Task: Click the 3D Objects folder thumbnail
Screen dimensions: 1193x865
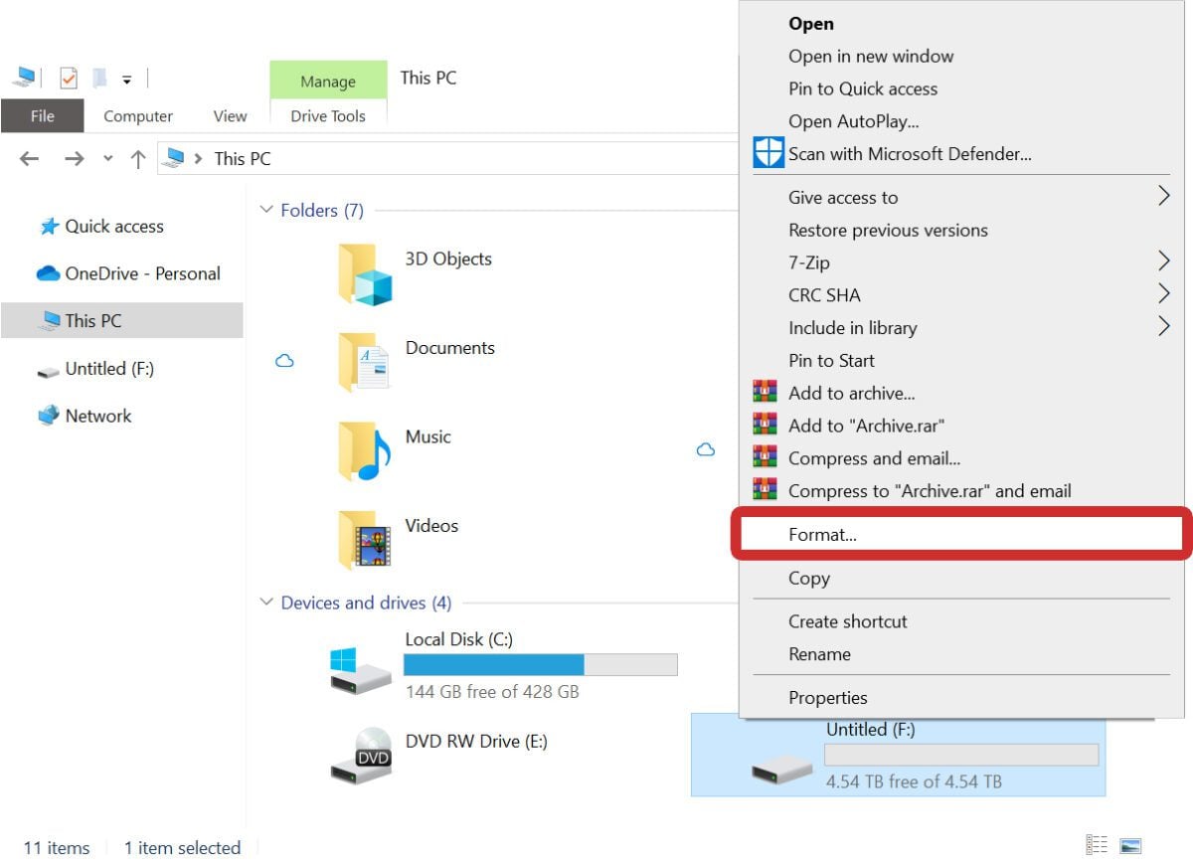Action: [365, 275]
